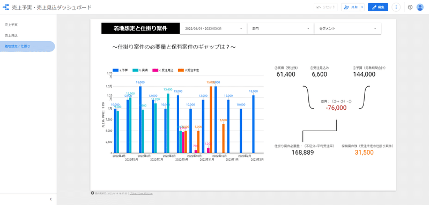429x205 pixels.
Task: Open the セグメント filter dropdown
Action: (x=347, y=28)
